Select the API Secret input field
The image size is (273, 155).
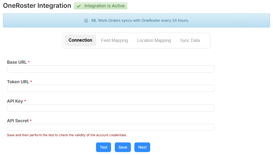pos(110,127)
